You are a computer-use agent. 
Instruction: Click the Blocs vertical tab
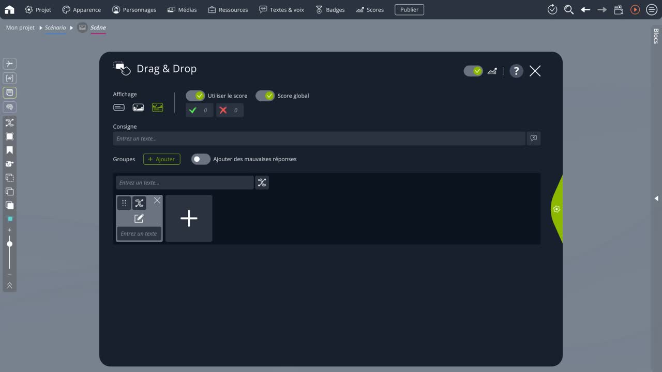656,36
